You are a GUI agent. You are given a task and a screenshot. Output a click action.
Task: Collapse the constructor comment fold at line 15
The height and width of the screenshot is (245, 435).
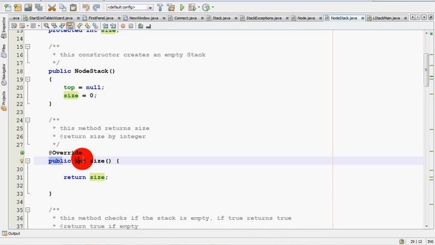[x=28, y=47]
